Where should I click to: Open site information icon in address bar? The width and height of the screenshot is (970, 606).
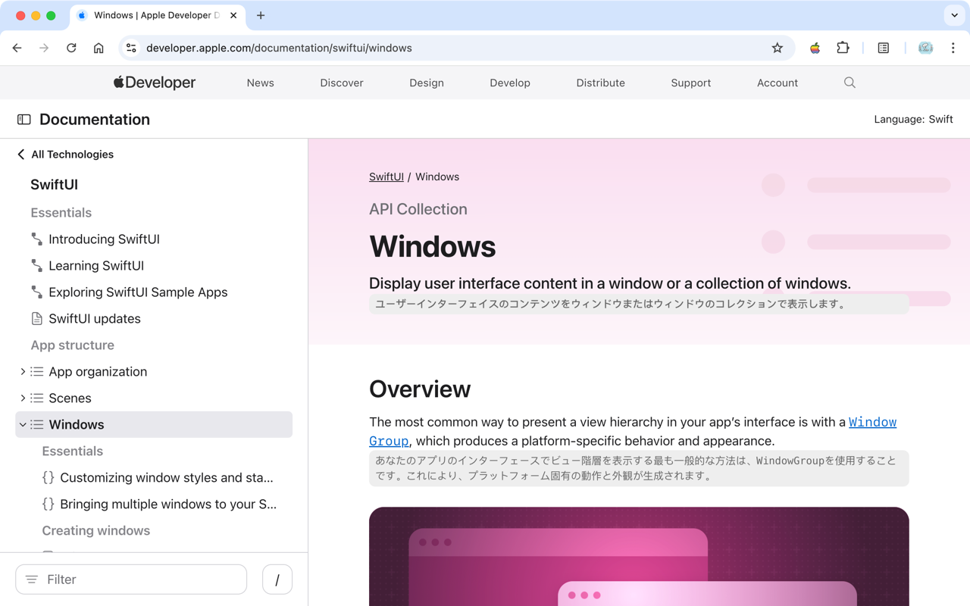click(x=131, y=48)
